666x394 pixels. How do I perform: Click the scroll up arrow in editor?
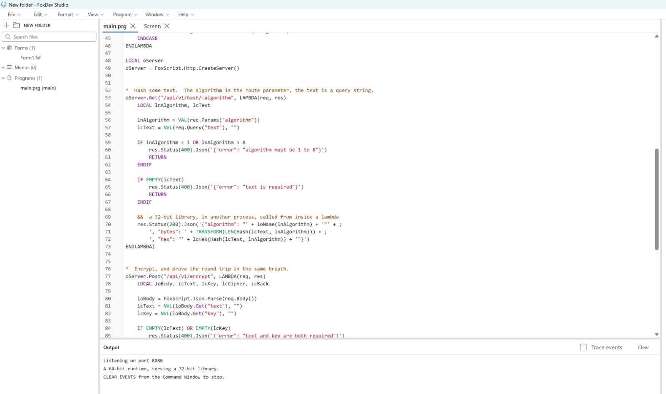656,36
